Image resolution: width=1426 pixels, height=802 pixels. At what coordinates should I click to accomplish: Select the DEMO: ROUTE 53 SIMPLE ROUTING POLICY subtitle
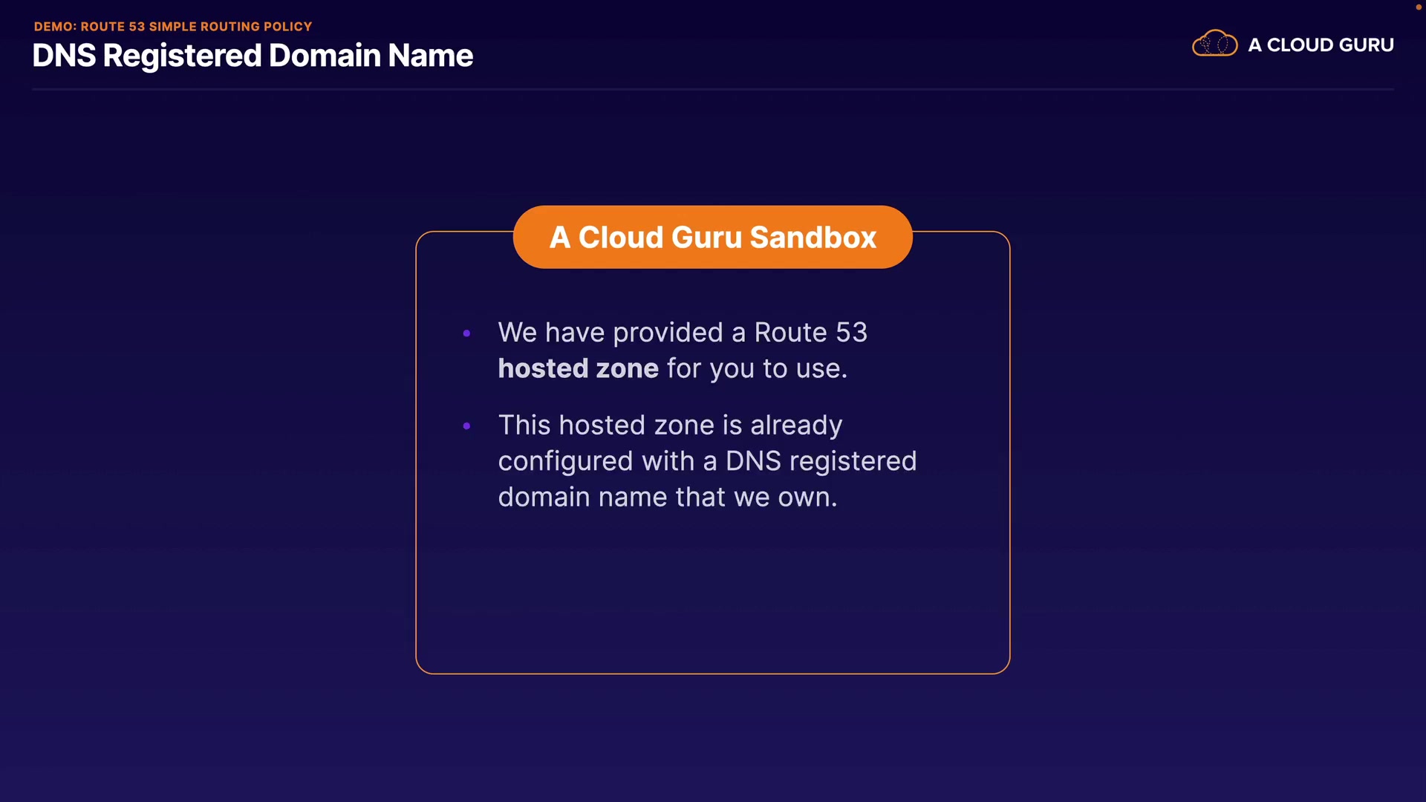pos(173,26)
